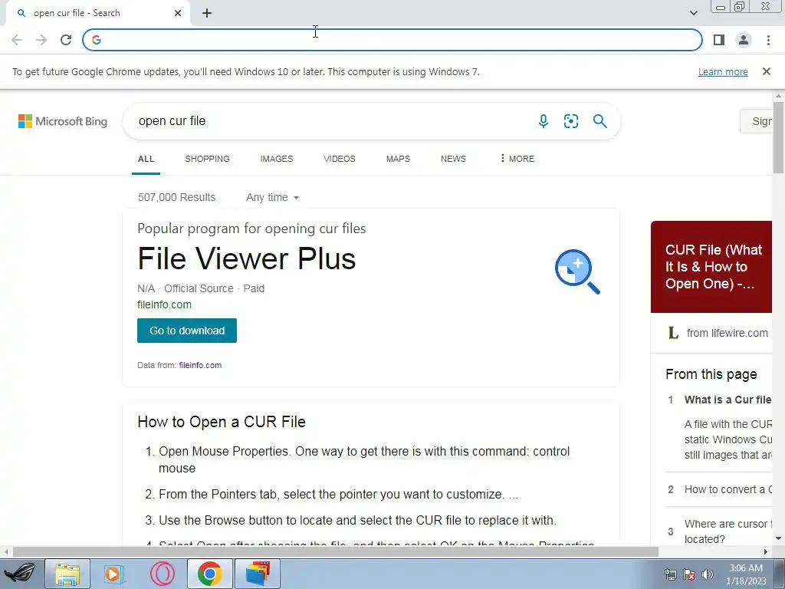Open the red CUR File lifewire card
The image size is (785, 589).
[711, 266]
